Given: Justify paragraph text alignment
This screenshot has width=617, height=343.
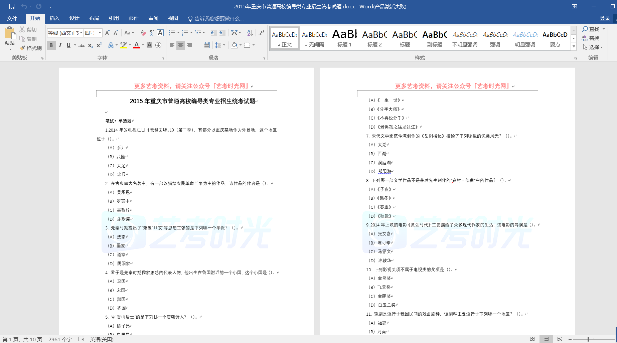Looking at the screenshot, I should (198, 45).
